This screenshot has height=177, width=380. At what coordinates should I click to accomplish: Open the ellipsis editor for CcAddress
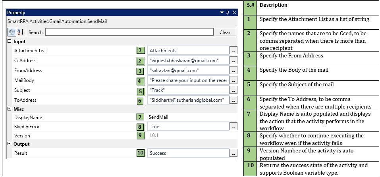(x=234, y=61)
